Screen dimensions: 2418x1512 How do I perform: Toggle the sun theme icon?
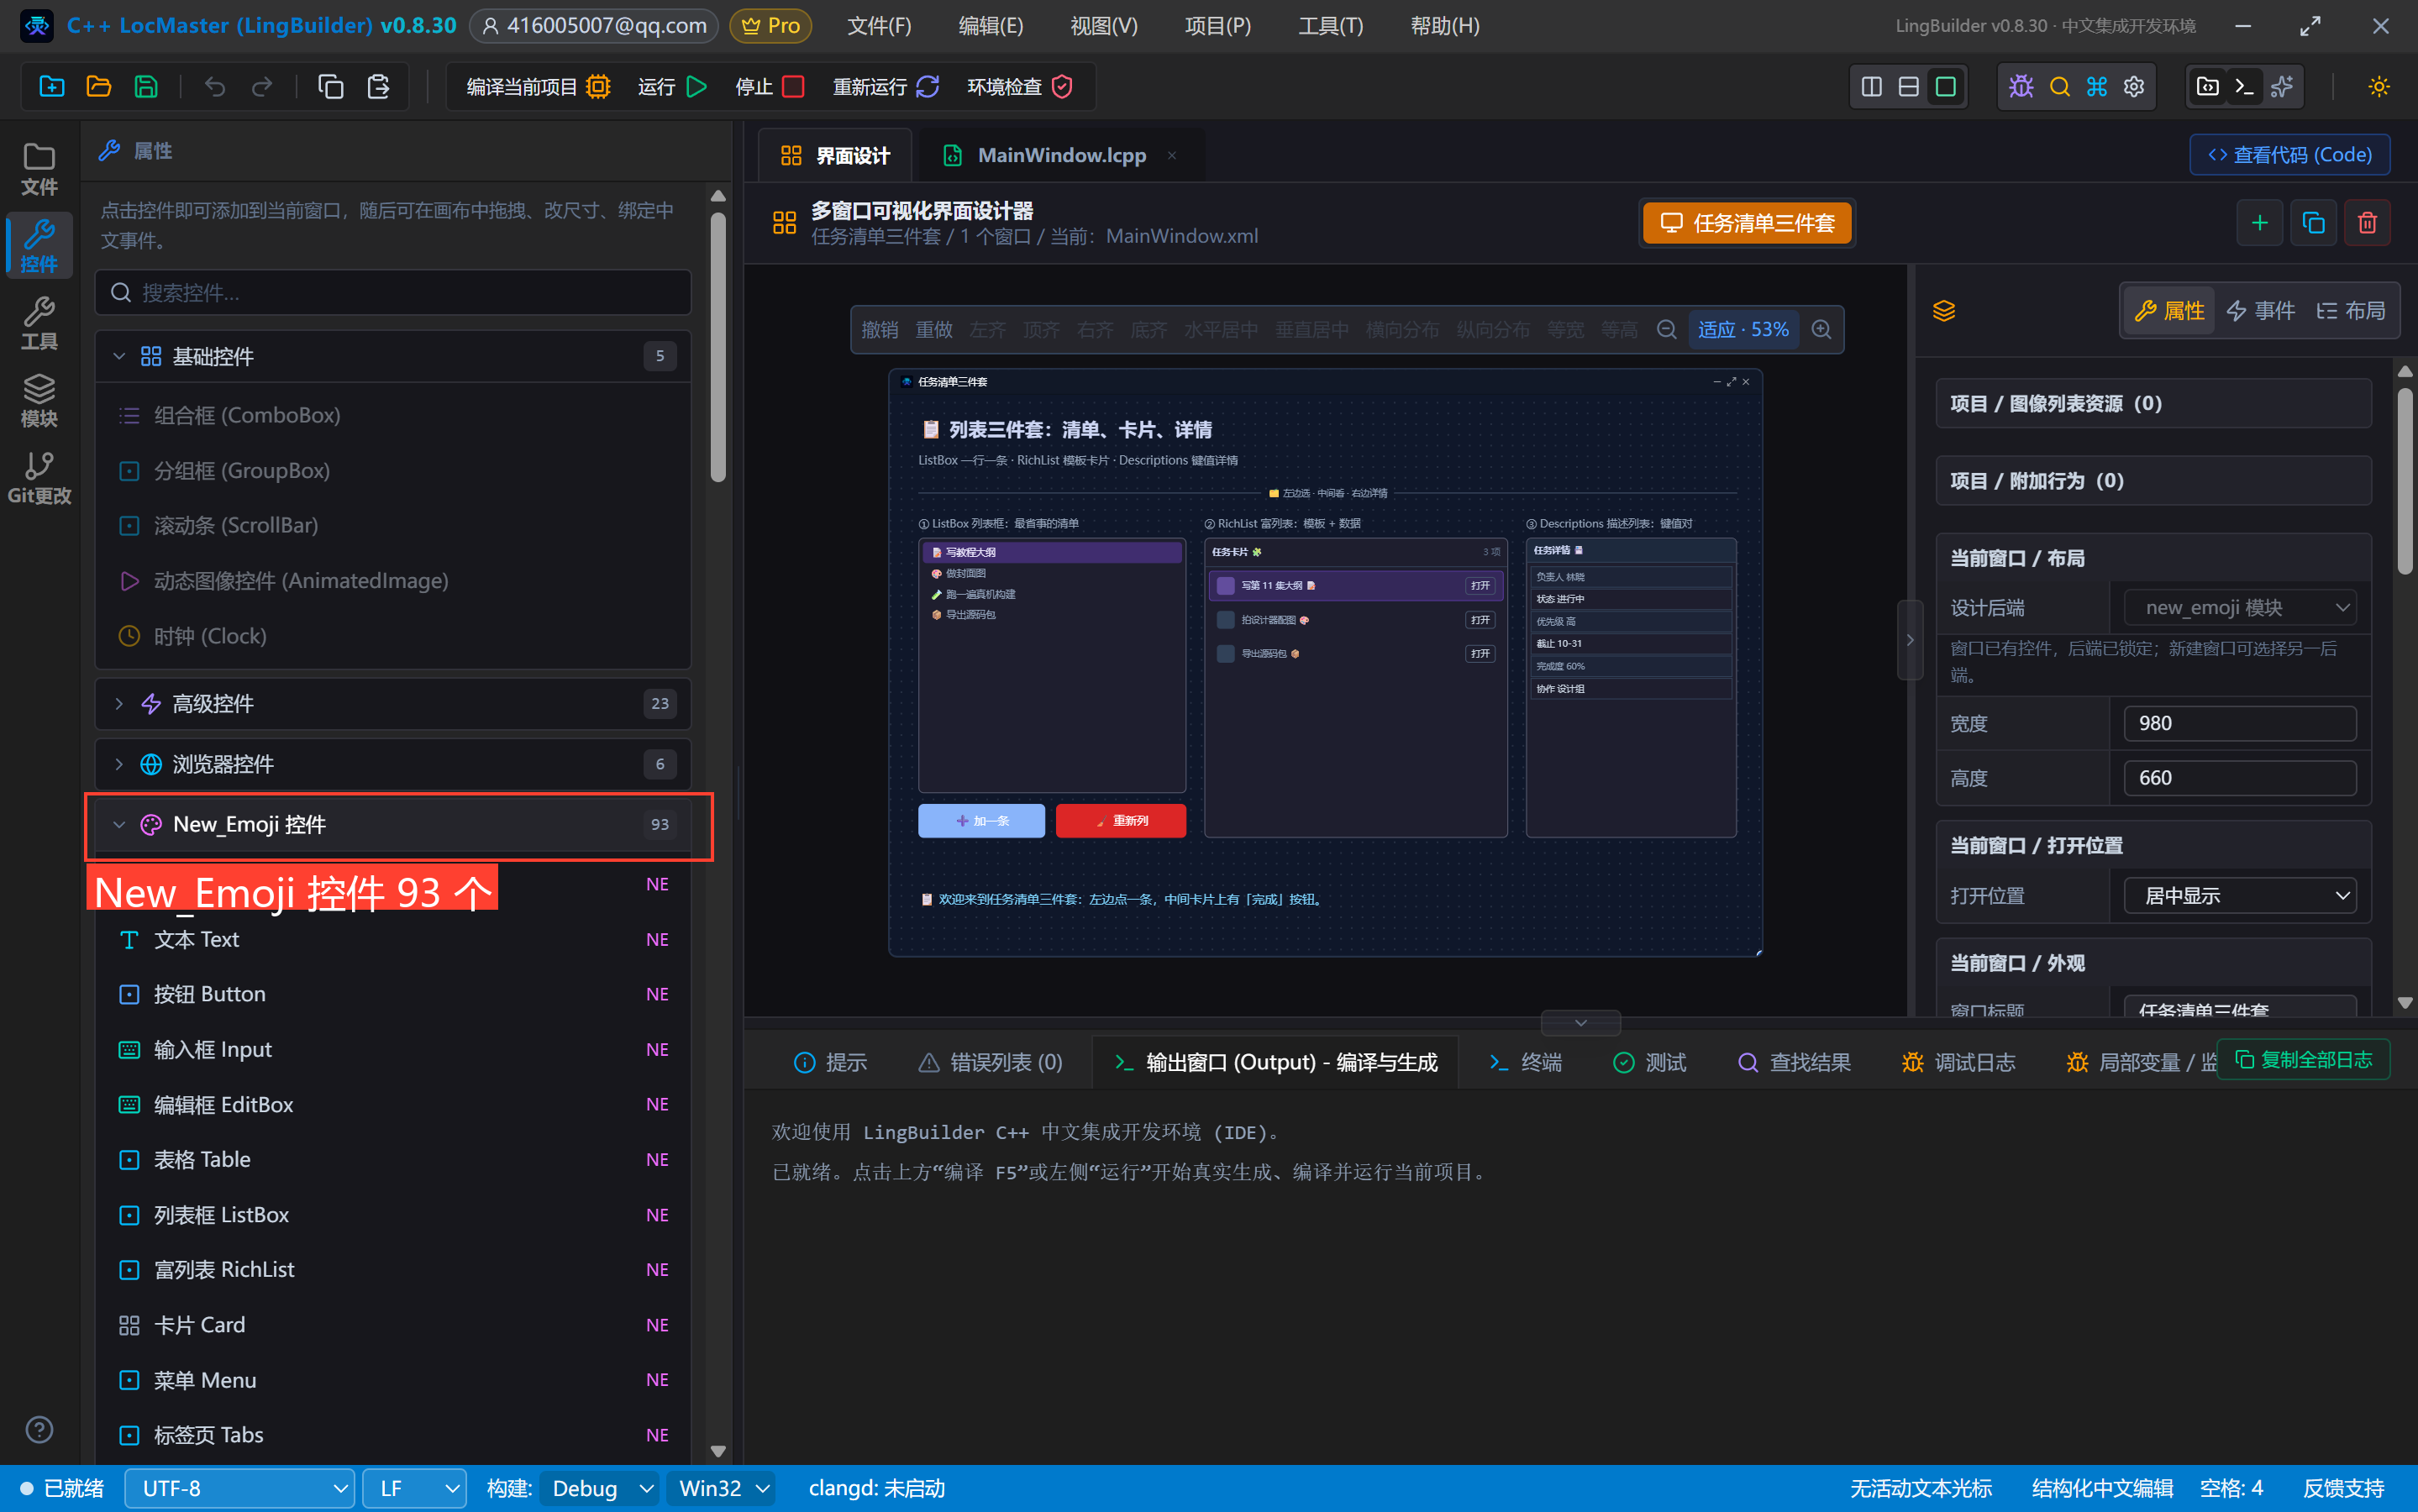[x=2379, y=87]
